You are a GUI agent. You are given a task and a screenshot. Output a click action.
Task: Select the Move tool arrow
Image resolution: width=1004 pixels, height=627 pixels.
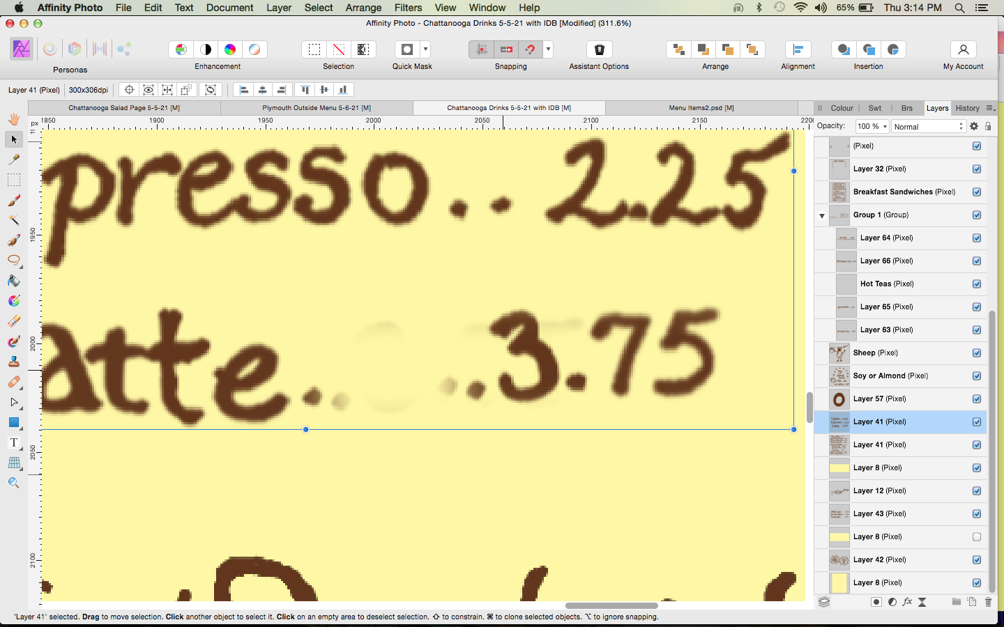(x=13, y=139)
